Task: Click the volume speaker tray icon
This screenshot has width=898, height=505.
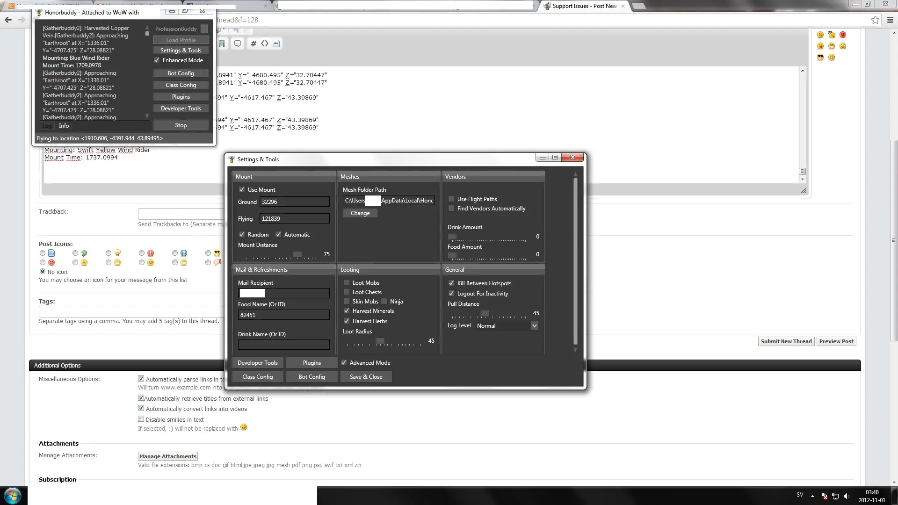Action: click(x=847, y=496)
